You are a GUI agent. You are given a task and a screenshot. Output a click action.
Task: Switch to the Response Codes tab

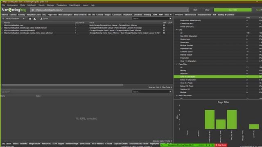(34, 15)
